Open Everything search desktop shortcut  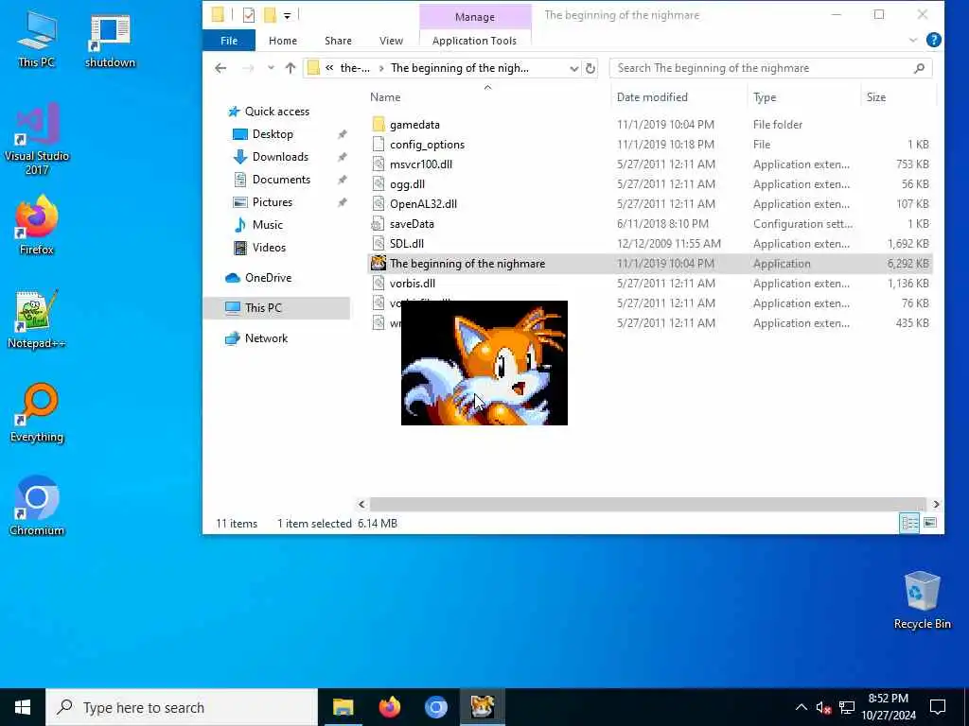pos(37,413)
